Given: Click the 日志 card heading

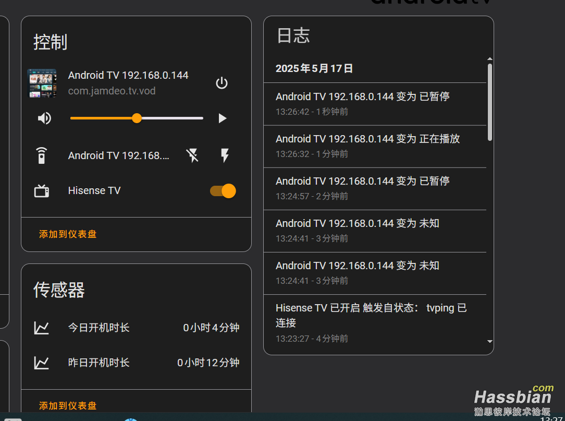Looking at the screenshot, I should (x=293, y=35).
